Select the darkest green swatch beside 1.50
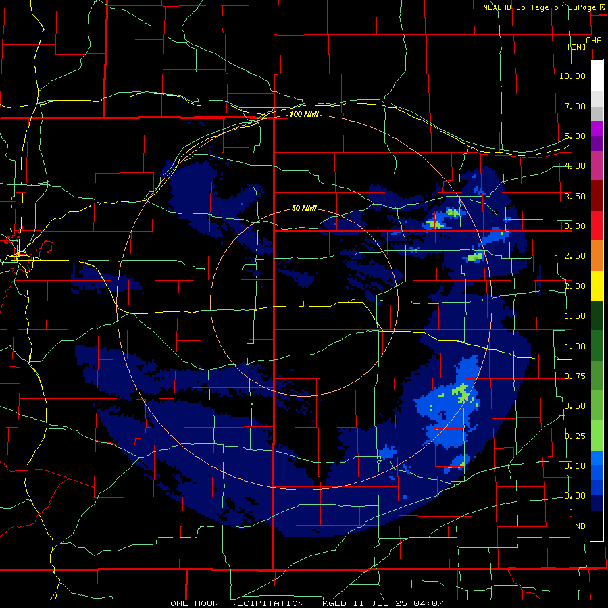608x608 pixels. coord(597,316)
